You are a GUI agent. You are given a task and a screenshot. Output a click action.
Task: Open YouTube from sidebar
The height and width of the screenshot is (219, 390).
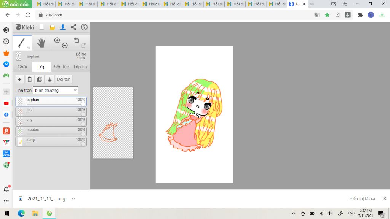point(6,103)
